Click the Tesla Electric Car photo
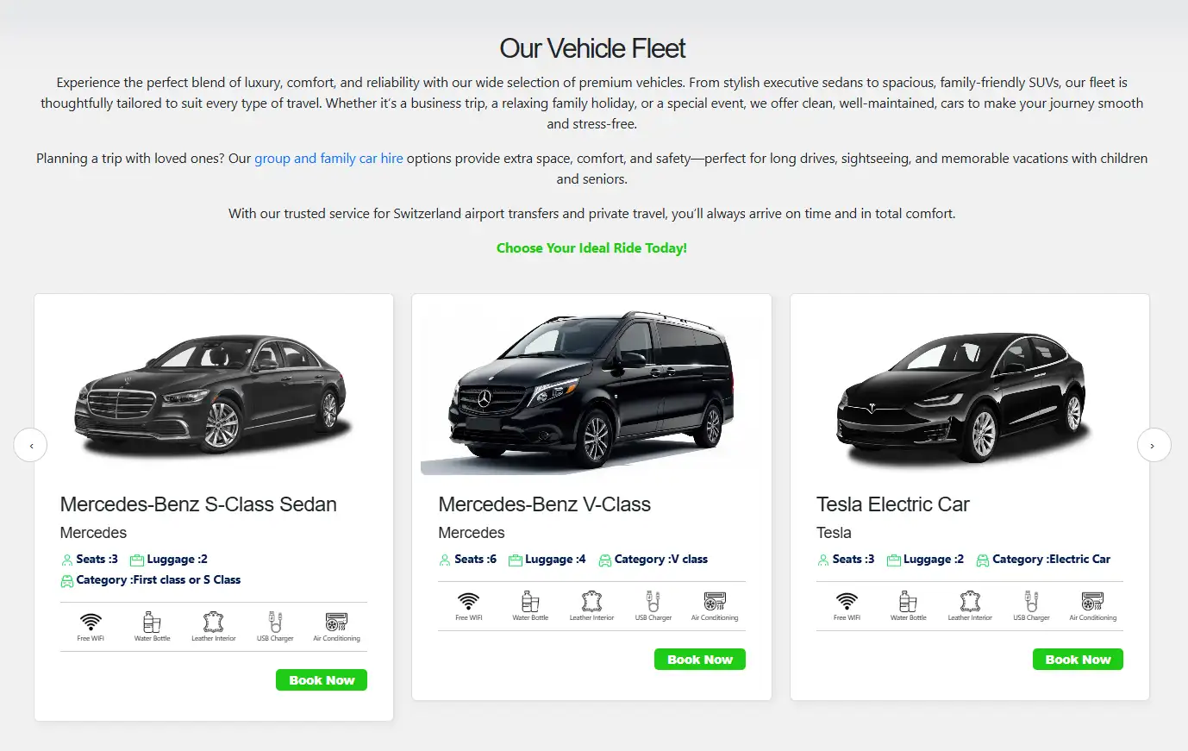Image resolution: width=1188 pixels, height=751 pixels. coord(961,397)
